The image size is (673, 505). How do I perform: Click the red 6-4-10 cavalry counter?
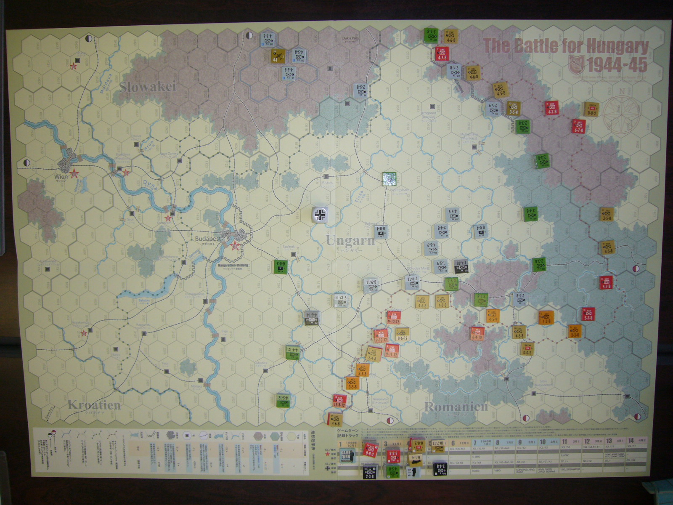(x=477, y=333)
